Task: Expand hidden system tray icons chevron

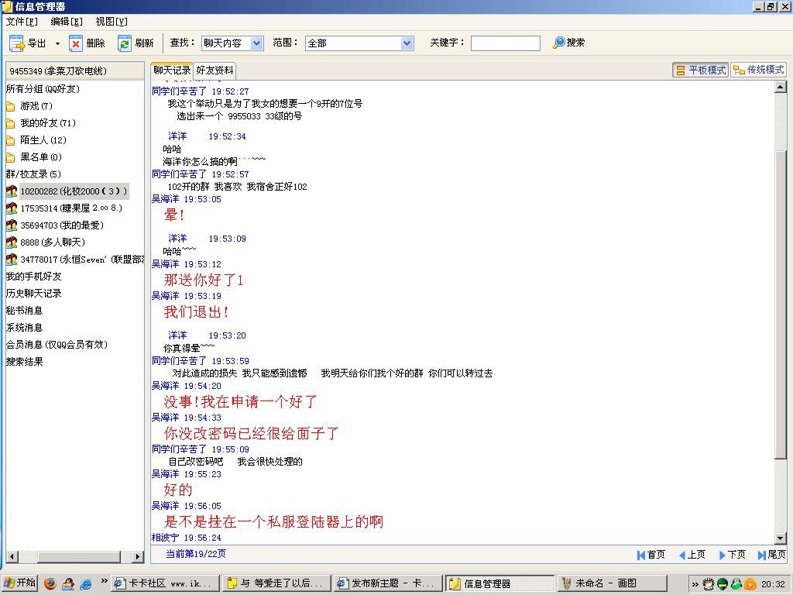Action: pos(695,584)
